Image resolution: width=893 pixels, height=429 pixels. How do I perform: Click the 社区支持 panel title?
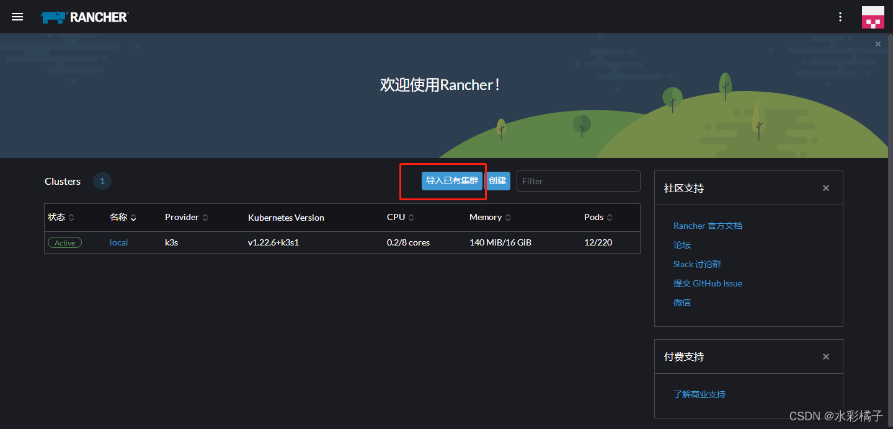coord(684,188)
